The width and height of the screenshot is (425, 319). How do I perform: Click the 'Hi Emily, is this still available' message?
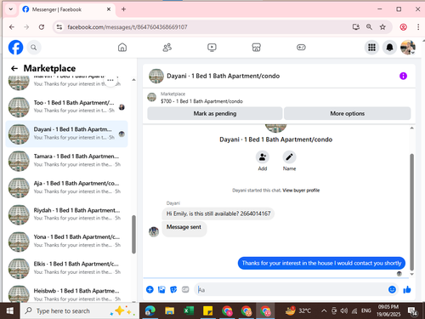(x=218, y=214)
